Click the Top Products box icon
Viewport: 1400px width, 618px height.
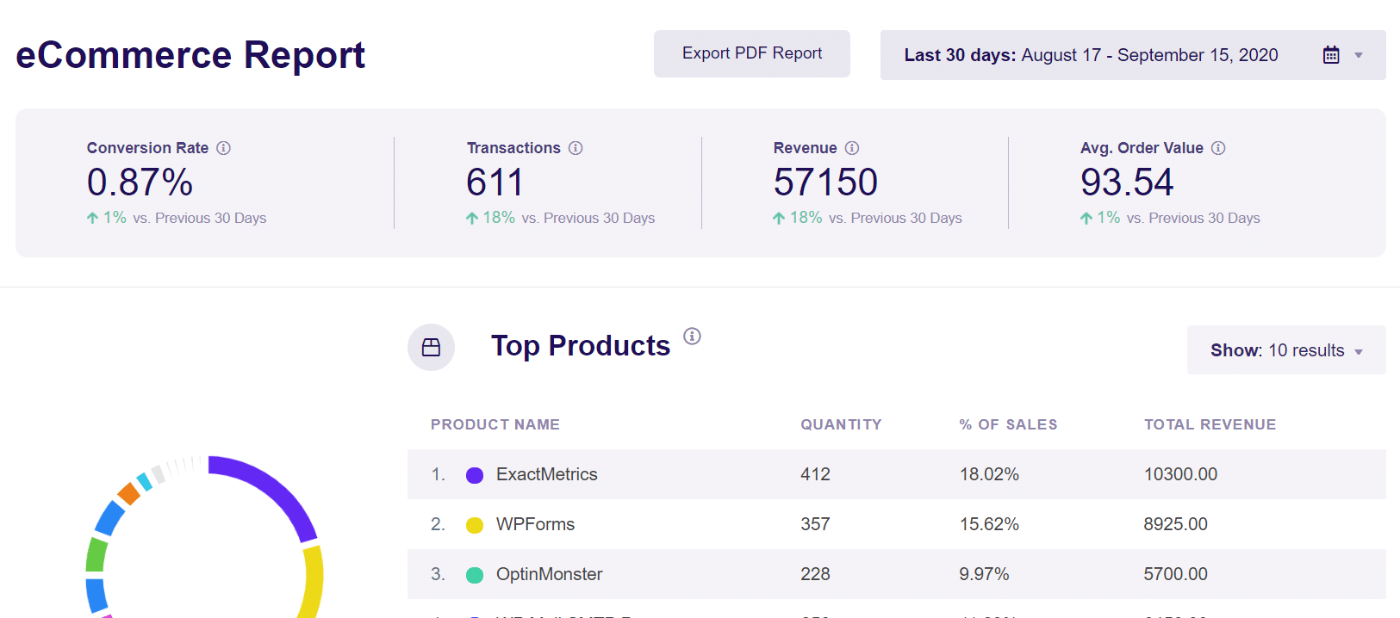[431, 347]
